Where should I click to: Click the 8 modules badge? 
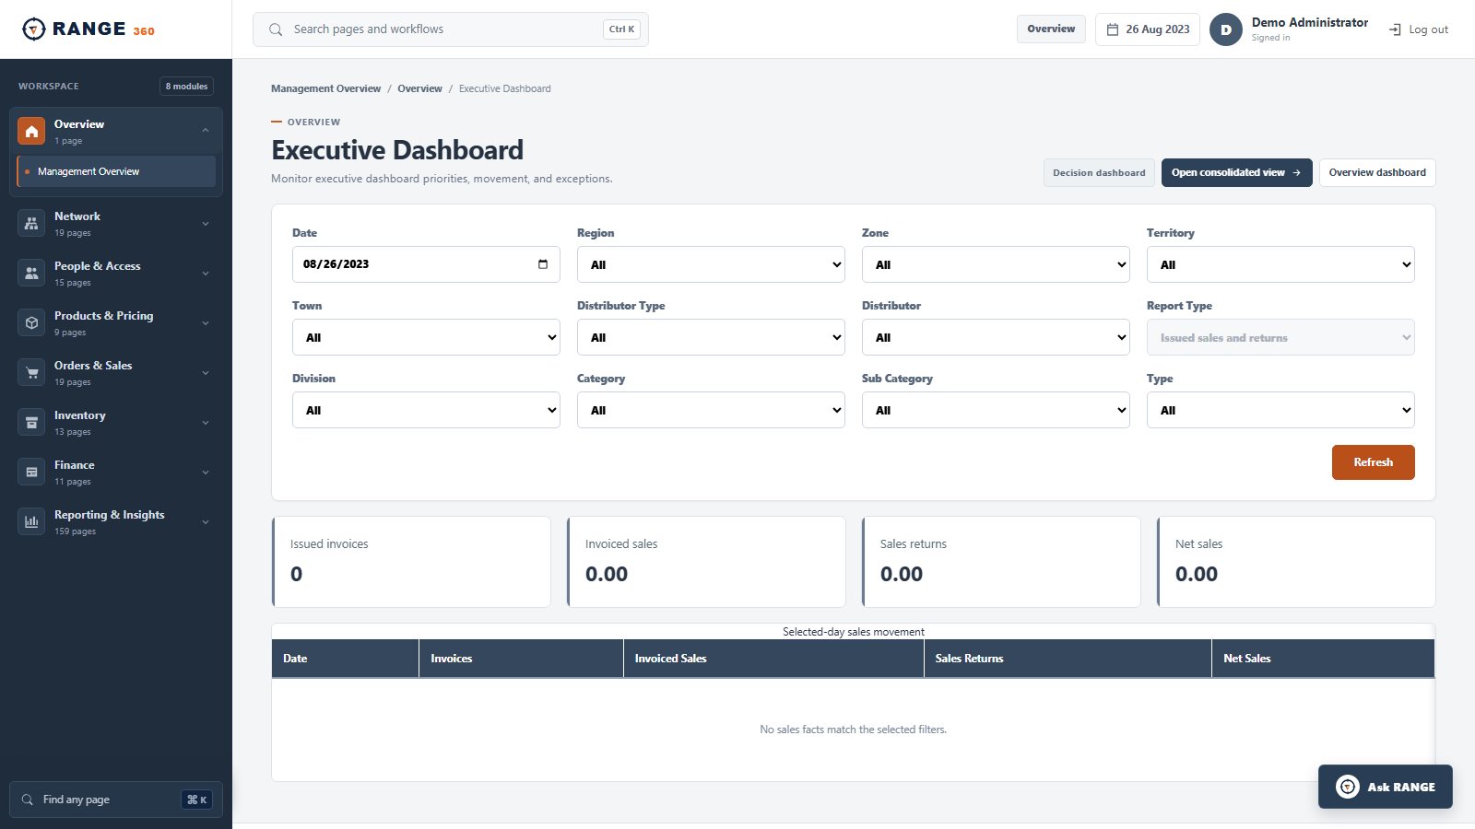[186, 86]
